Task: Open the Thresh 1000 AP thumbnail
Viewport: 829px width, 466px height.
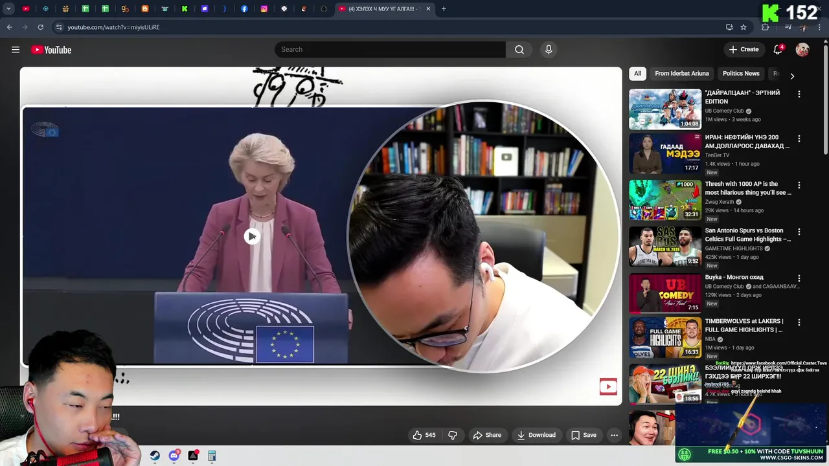Action: pyautogui.click(x=665, y=200)
